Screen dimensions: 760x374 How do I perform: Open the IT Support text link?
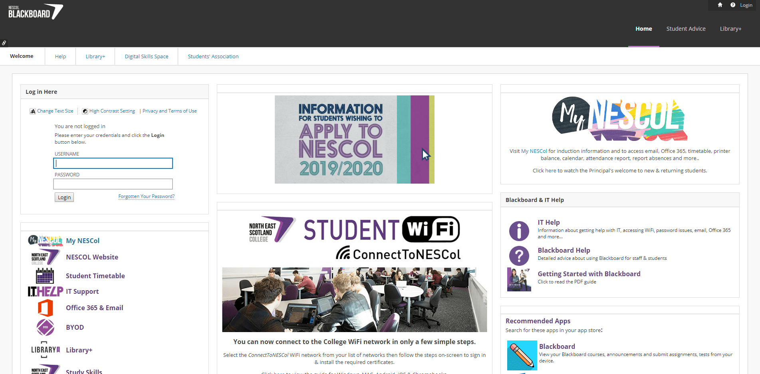click(x=82, y=291)
